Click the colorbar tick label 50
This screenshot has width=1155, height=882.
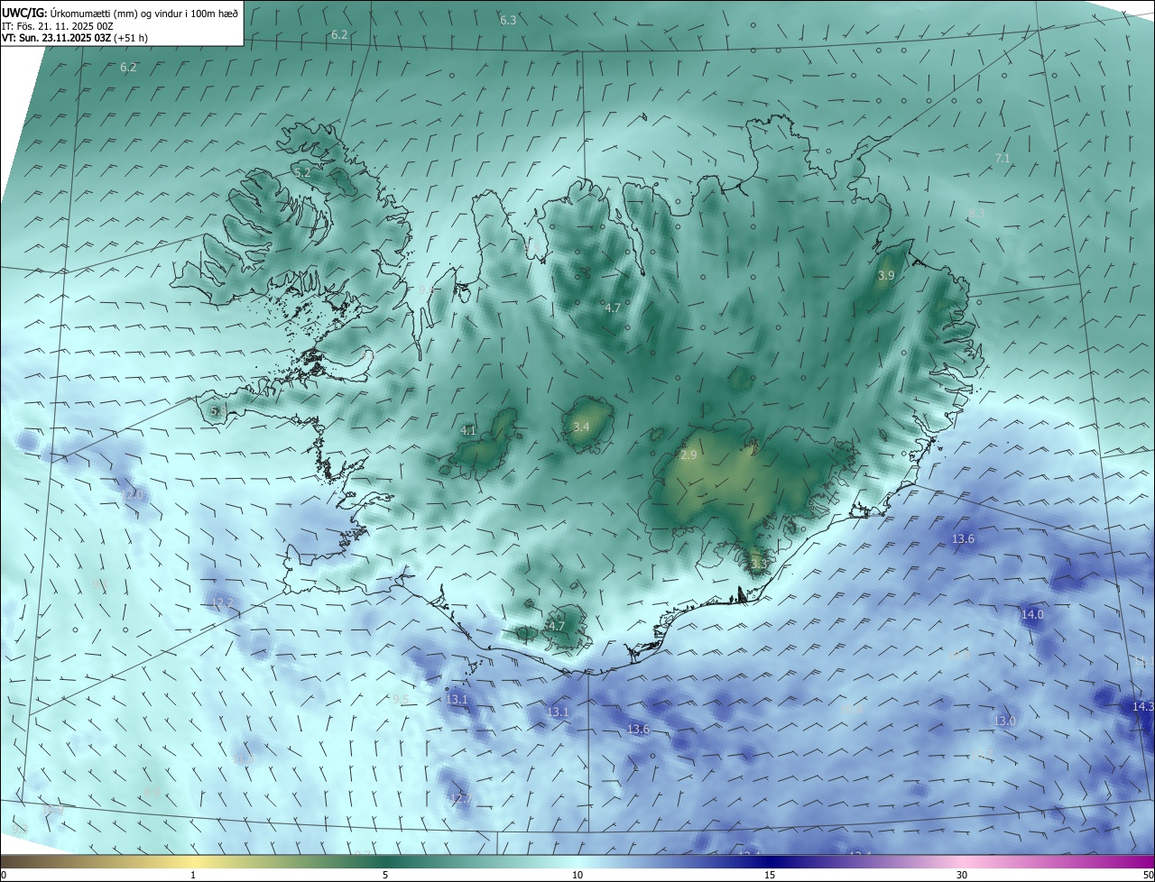click(1148, 875)
